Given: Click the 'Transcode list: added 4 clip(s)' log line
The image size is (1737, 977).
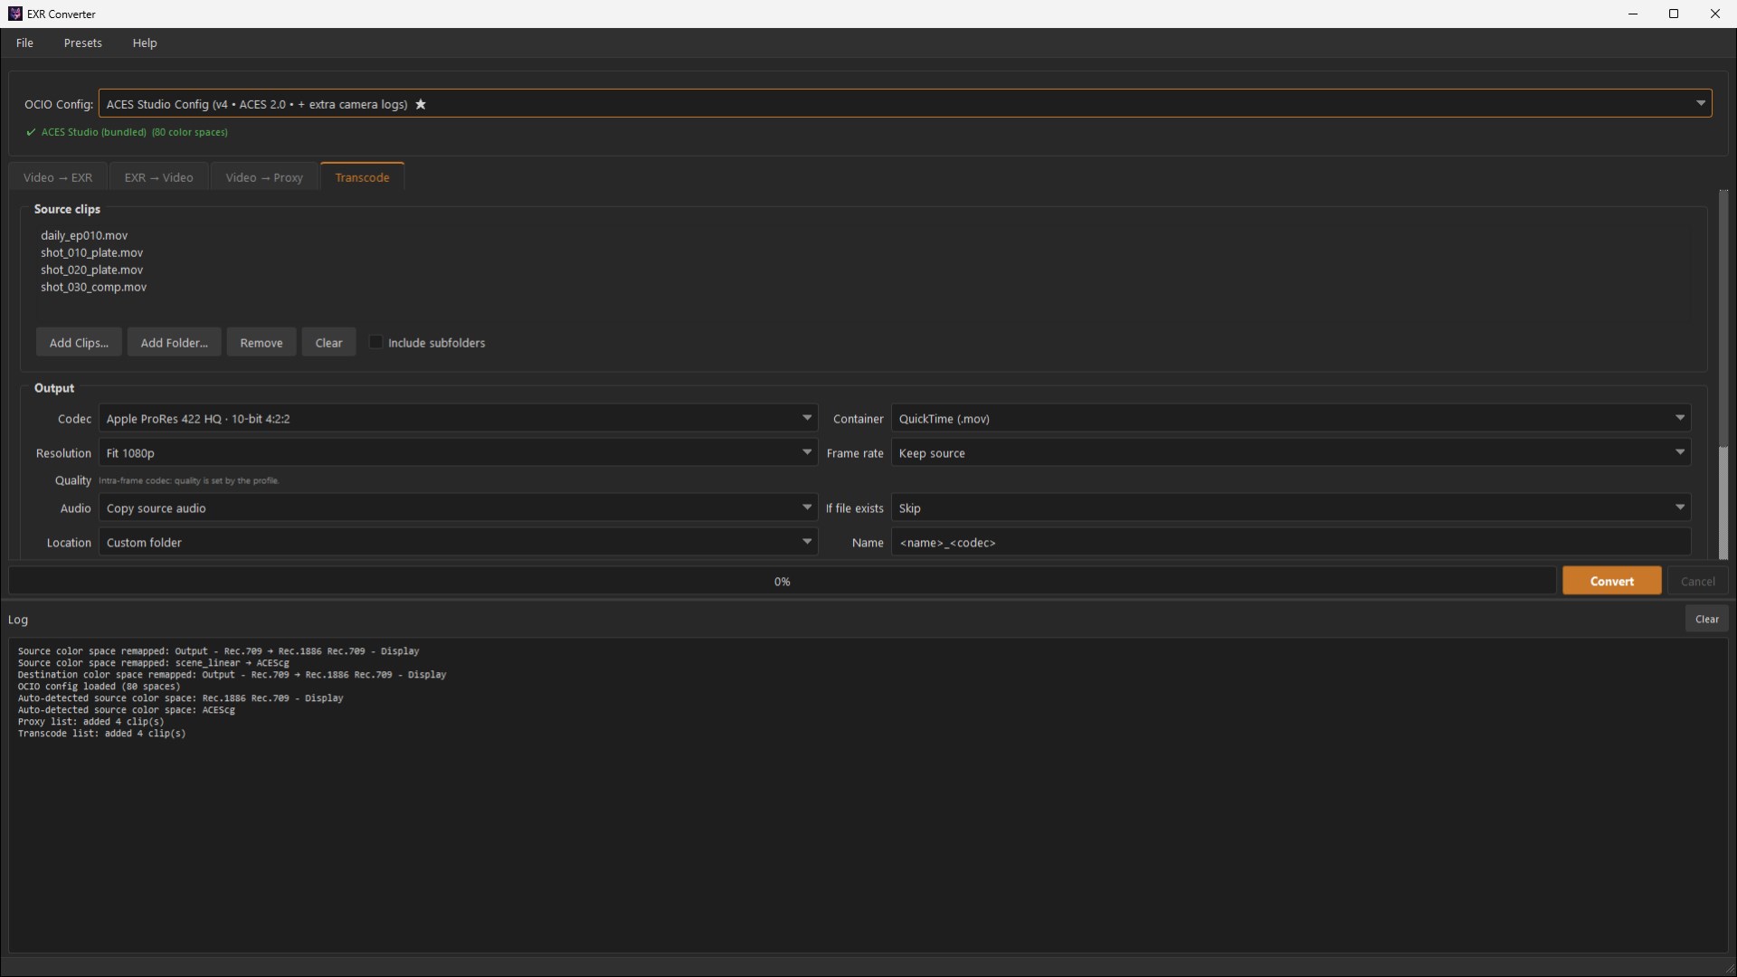Looking at the screenshot, I should pos(101,734).
